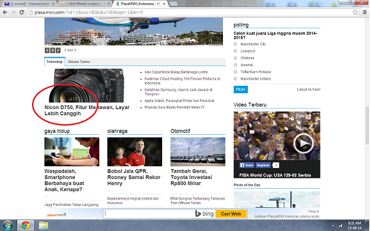The height and width of the screenshot is (231, 371).
Task: Open Tambah Gerai Toyota Investasi headline
Action: tap(191, 177)
